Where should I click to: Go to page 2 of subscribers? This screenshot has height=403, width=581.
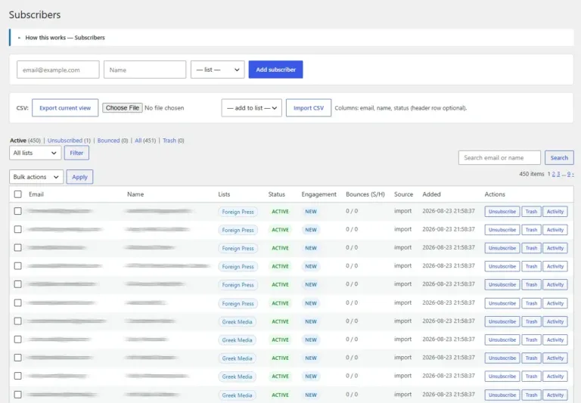point(554,174)
